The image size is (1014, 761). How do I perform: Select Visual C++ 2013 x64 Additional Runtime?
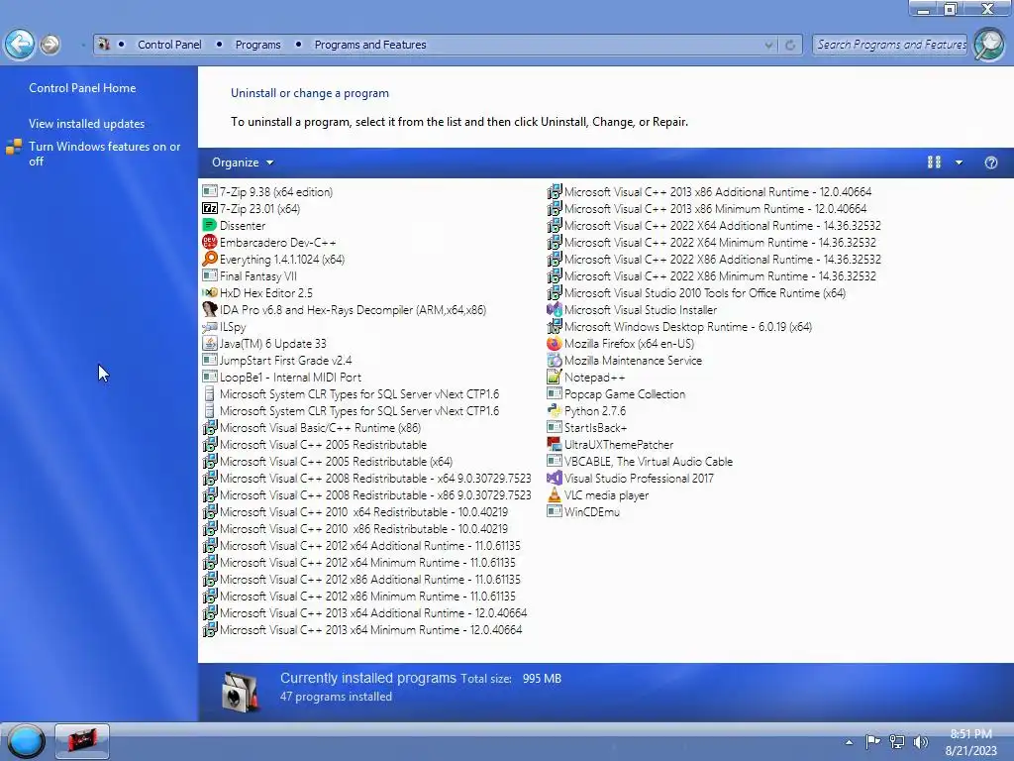(x=364, y=612)
